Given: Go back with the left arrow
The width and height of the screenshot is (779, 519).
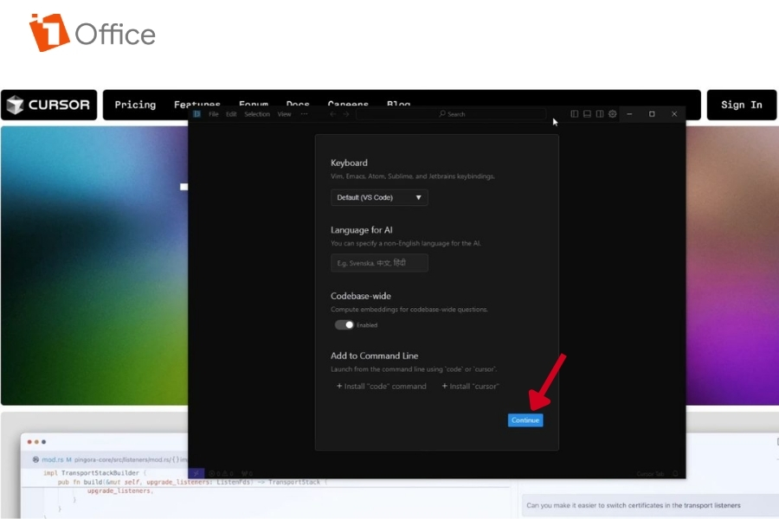Looking at the screenshot, I should tap(333, 114).
